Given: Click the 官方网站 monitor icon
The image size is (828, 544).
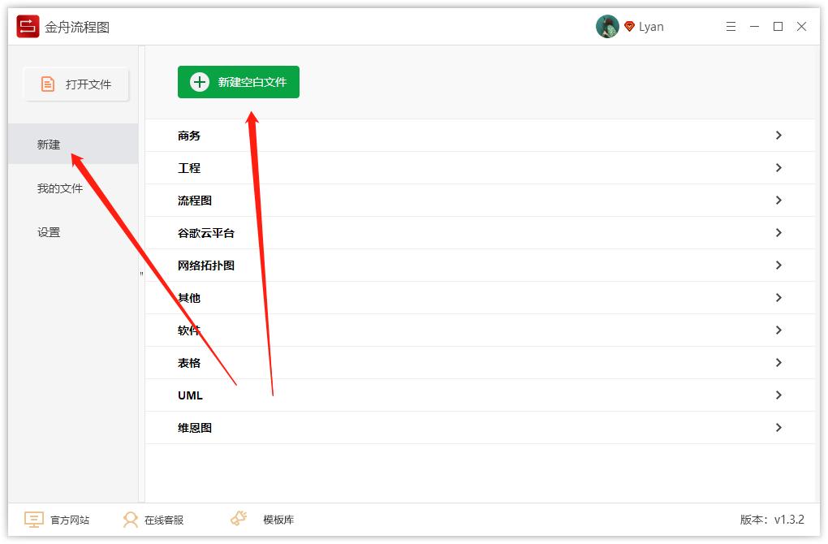Looking at the screenshot, I should [33, 519].
